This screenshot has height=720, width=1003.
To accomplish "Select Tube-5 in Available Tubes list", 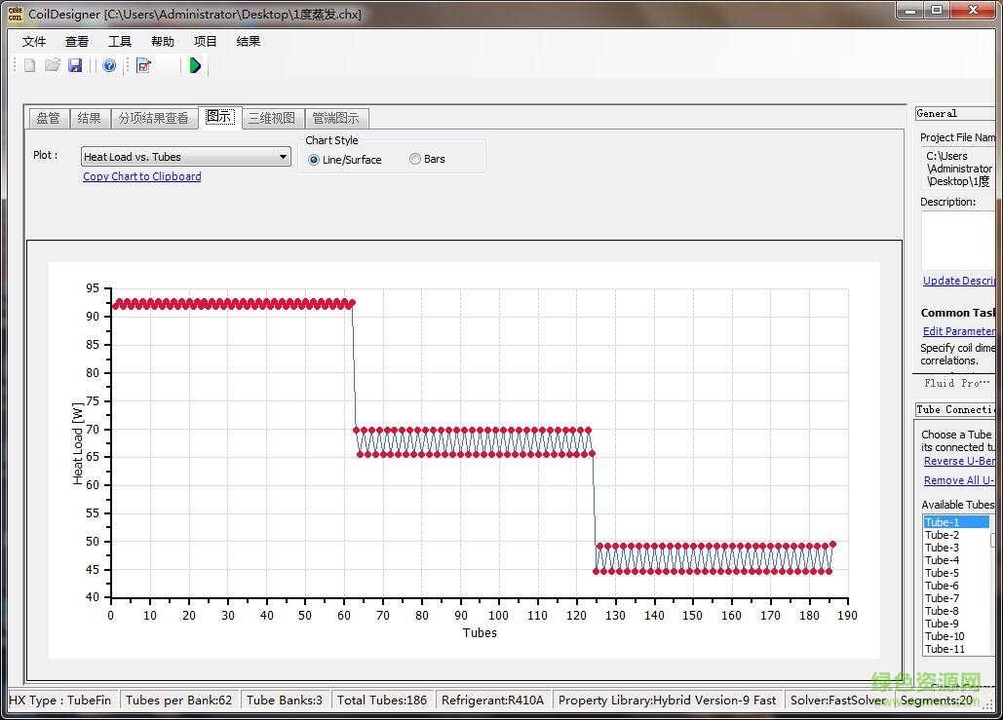I will 943,573.
